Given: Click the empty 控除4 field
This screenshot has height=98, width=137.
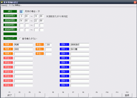Looking at the screenshot, I should click(x=80, y=58).
